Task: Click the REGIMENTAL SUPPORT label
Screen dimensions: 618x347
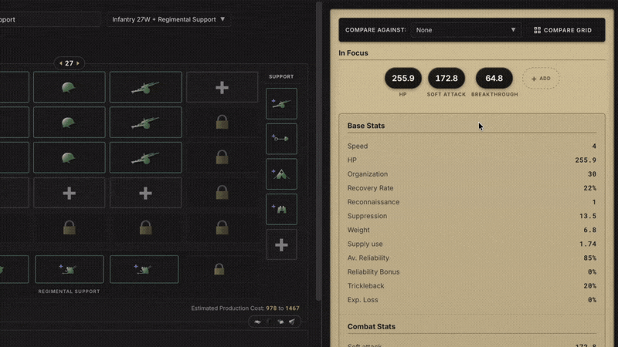Action: [69, 291]
